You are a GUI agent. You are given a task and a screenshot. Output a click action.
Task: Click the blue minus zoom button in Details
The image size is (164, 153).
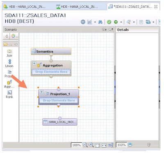pos(130,144)
